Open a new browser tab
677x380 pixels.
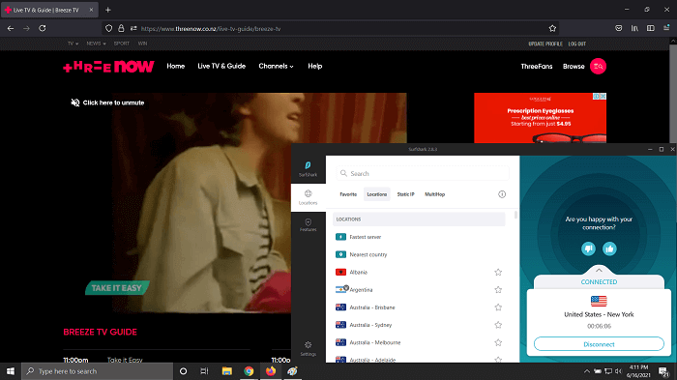(x=108, y=10)
